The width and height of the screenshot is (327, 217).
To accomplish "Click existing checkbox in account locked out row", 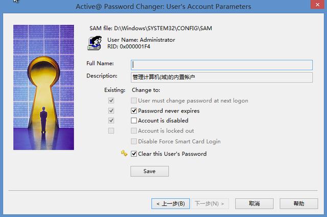I will pyautogui.click(x=111, y=131).
